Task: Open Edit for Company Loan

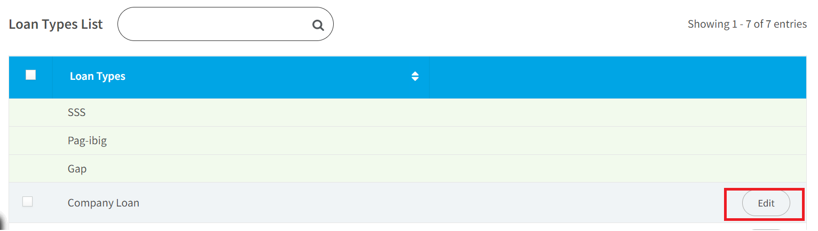Action: click(x=766, y=203)
